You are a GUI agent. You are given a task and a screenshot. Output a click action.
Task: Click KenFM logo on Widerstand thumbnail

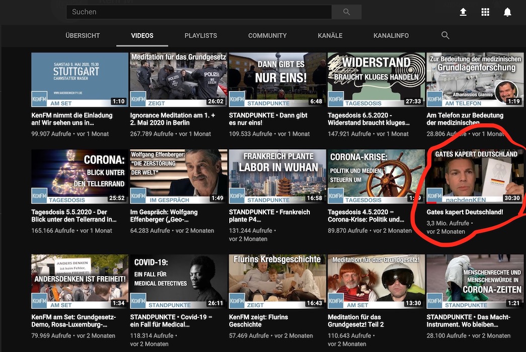[x=336, y=99]
